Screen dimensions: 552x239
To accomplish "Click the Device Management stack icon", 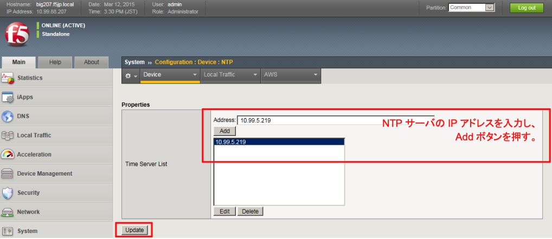I will coord(8,173).
